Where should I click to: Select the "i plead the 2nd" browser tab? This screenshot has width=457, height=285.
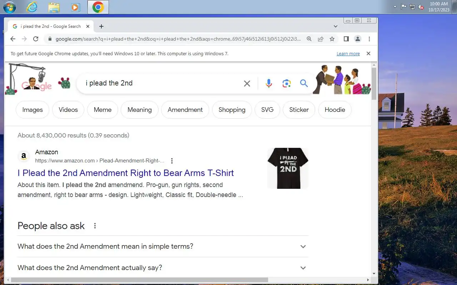tap(51, 26)
